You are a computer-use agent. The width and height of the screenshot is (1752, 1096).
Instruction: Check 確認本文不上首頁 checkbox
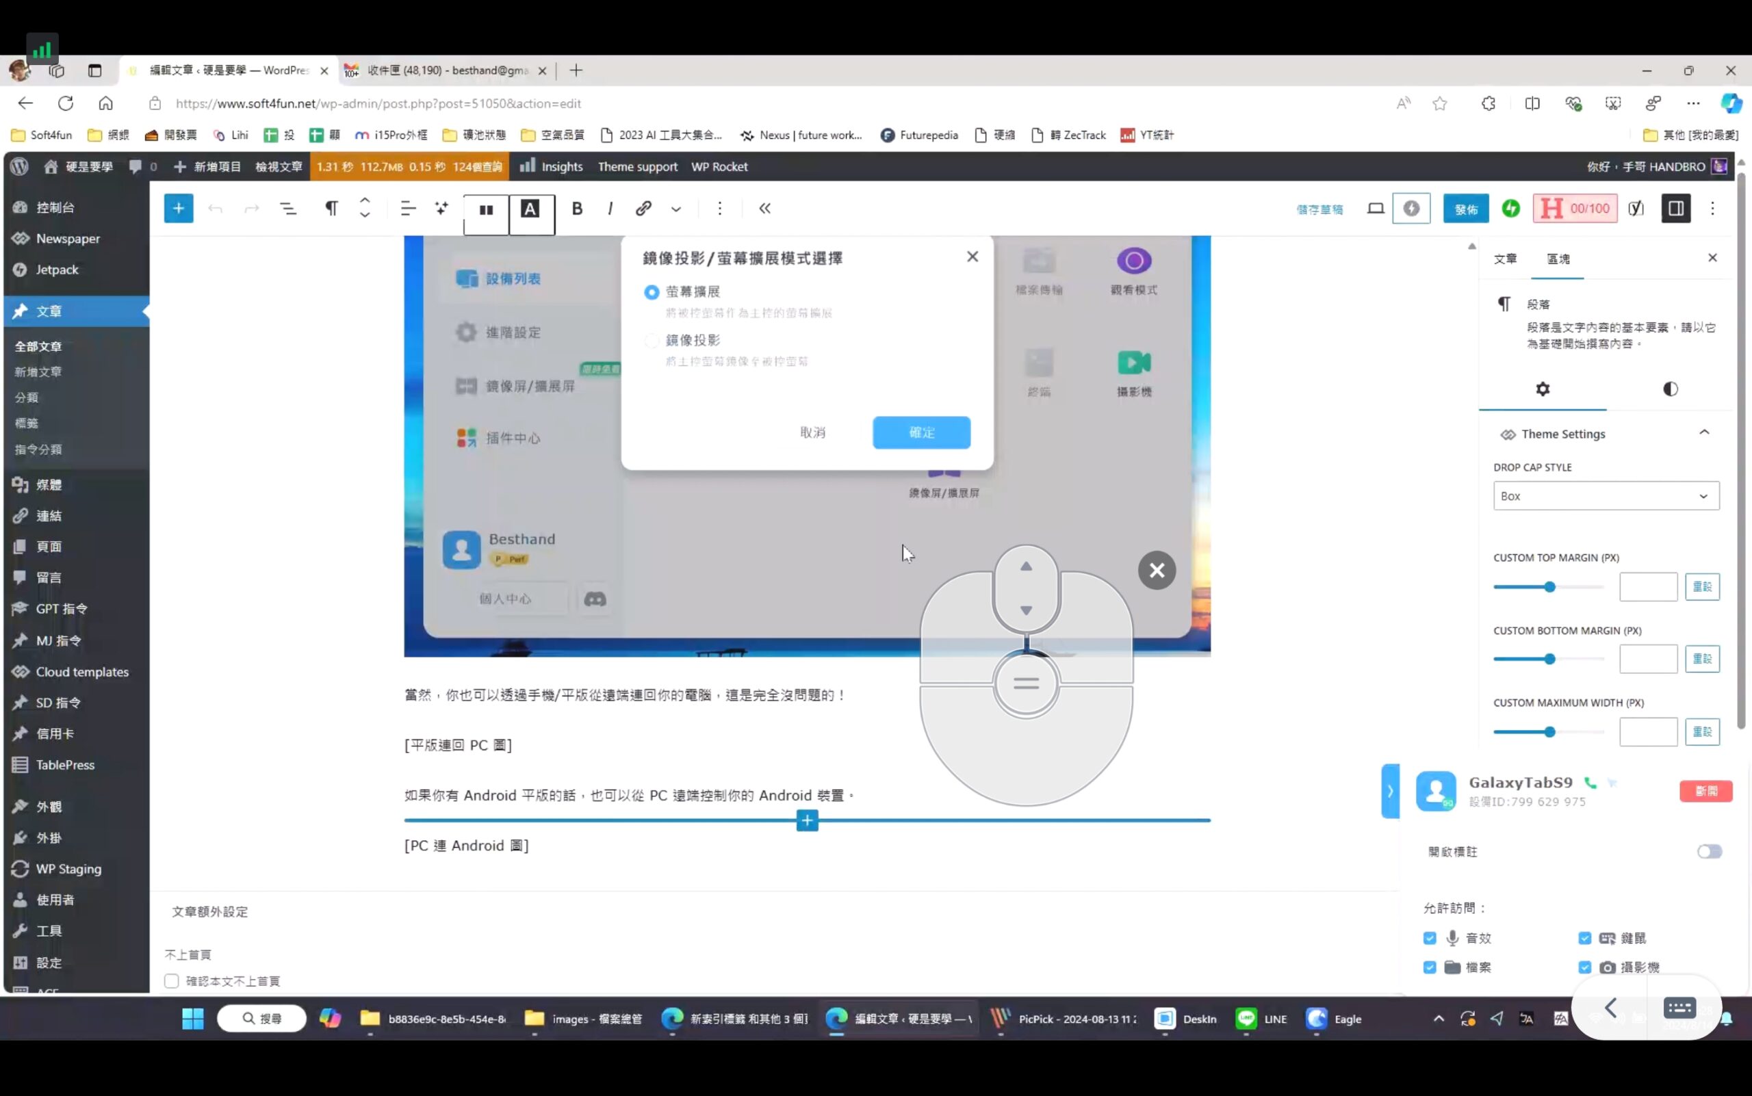click(172, 981)
